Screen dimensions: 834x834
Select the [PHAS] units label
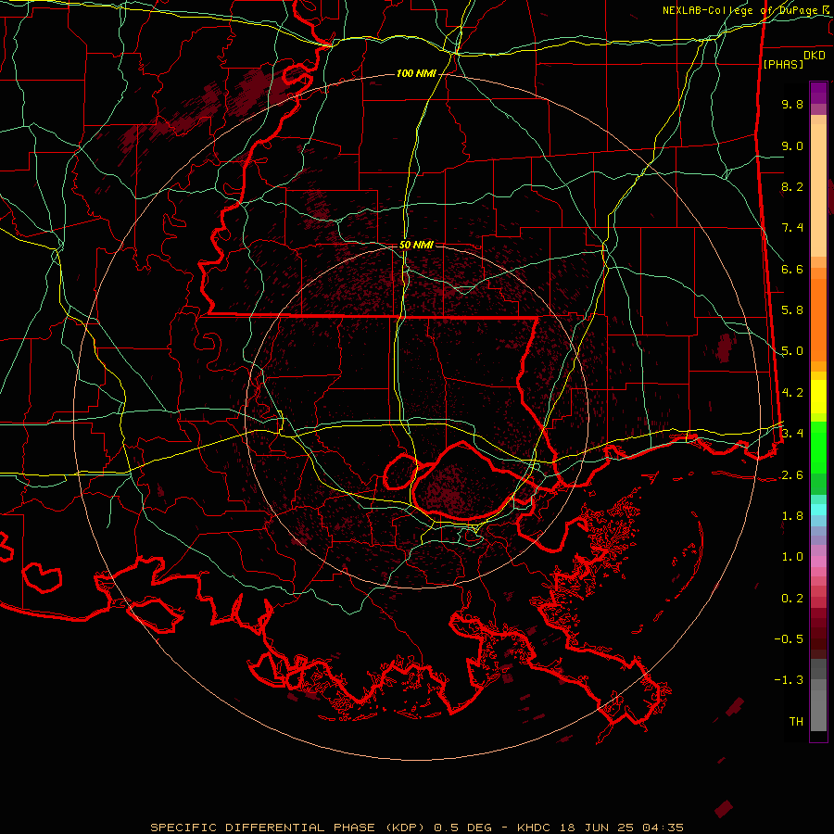[783, 64]
